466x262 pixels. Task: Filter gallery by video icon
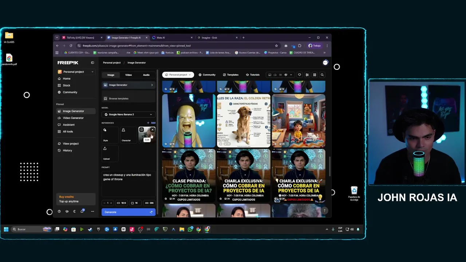tap(275, 75)
